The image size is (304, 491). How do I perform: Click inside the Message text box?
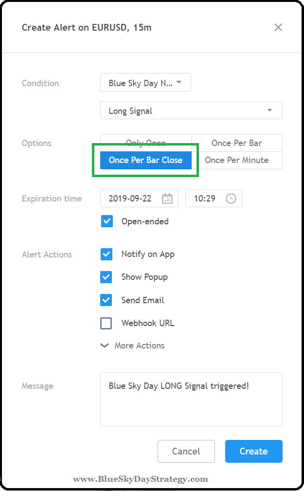click(191, 404)
